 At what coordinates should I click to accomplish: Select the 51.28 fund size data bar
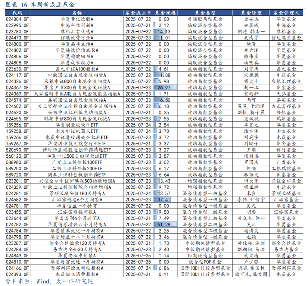(x=162, y=225)
